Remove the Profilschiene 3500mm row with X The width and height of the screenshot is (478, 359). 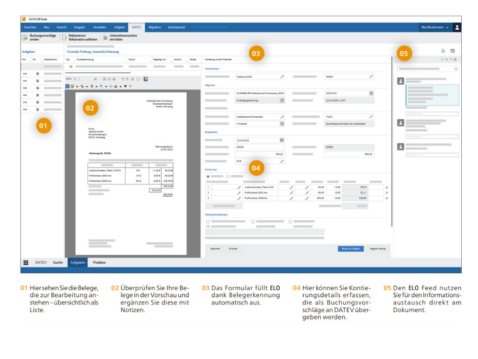point(387,199)
